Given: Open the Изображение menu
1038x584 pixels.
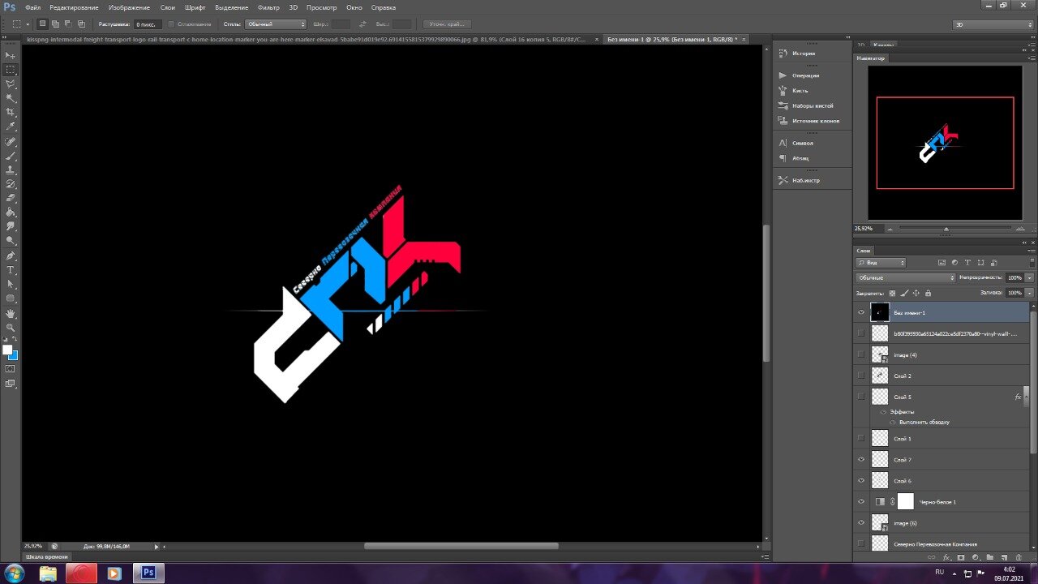Looking at the screenshot, I should coord(129,7).
